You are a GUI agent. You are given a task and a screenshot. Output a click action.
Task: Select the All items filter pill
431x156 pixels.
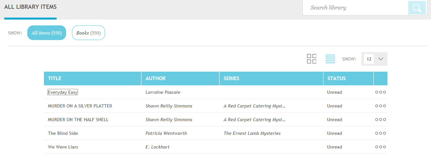(x=47, y=33)
